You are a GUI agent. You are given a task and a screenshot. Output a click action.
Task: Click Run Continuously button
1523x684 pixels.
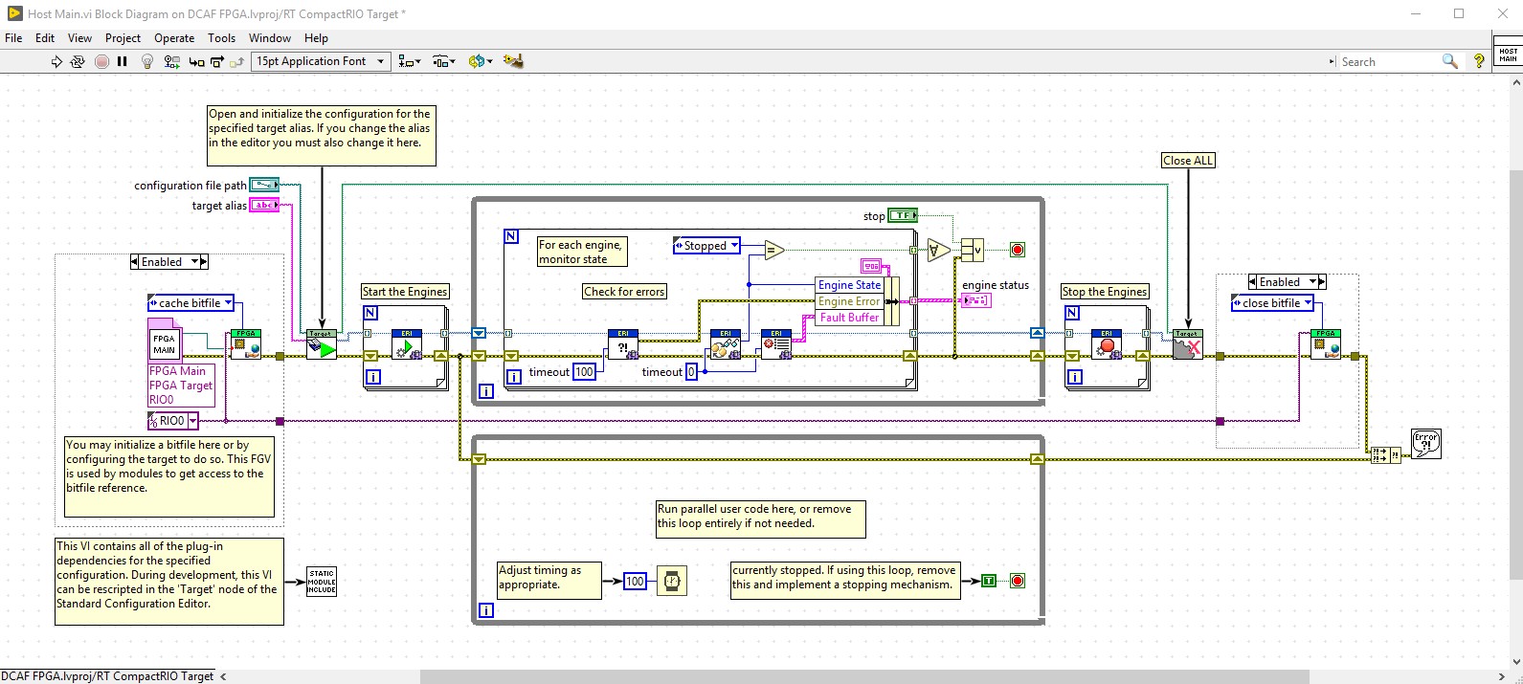78,61
